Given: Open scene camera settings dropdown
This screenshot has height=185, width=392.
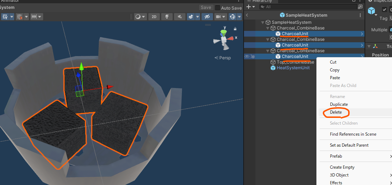Looking at the screenshot, I should tap(220, 17).
